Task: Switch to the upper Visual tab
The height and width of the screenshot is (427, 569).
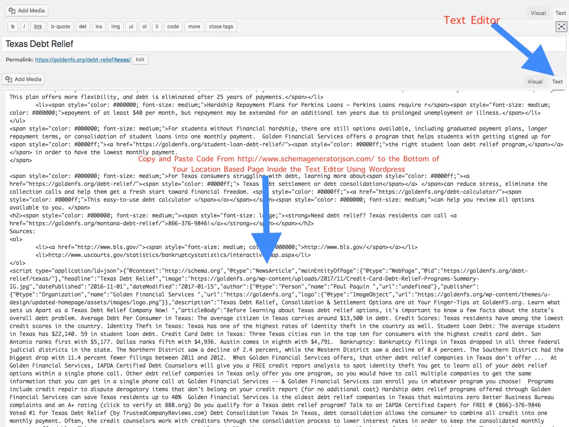Action: (538, 13)
